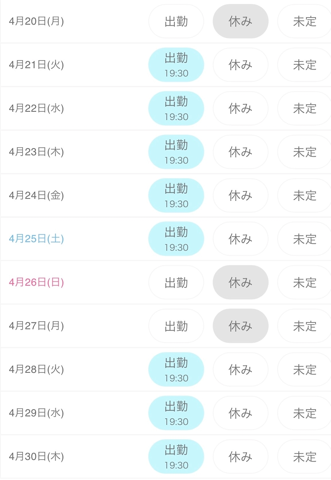331x480 pixels.
Task: Select 未定 for April 20 (Monday)
Action: coord(304,21)
